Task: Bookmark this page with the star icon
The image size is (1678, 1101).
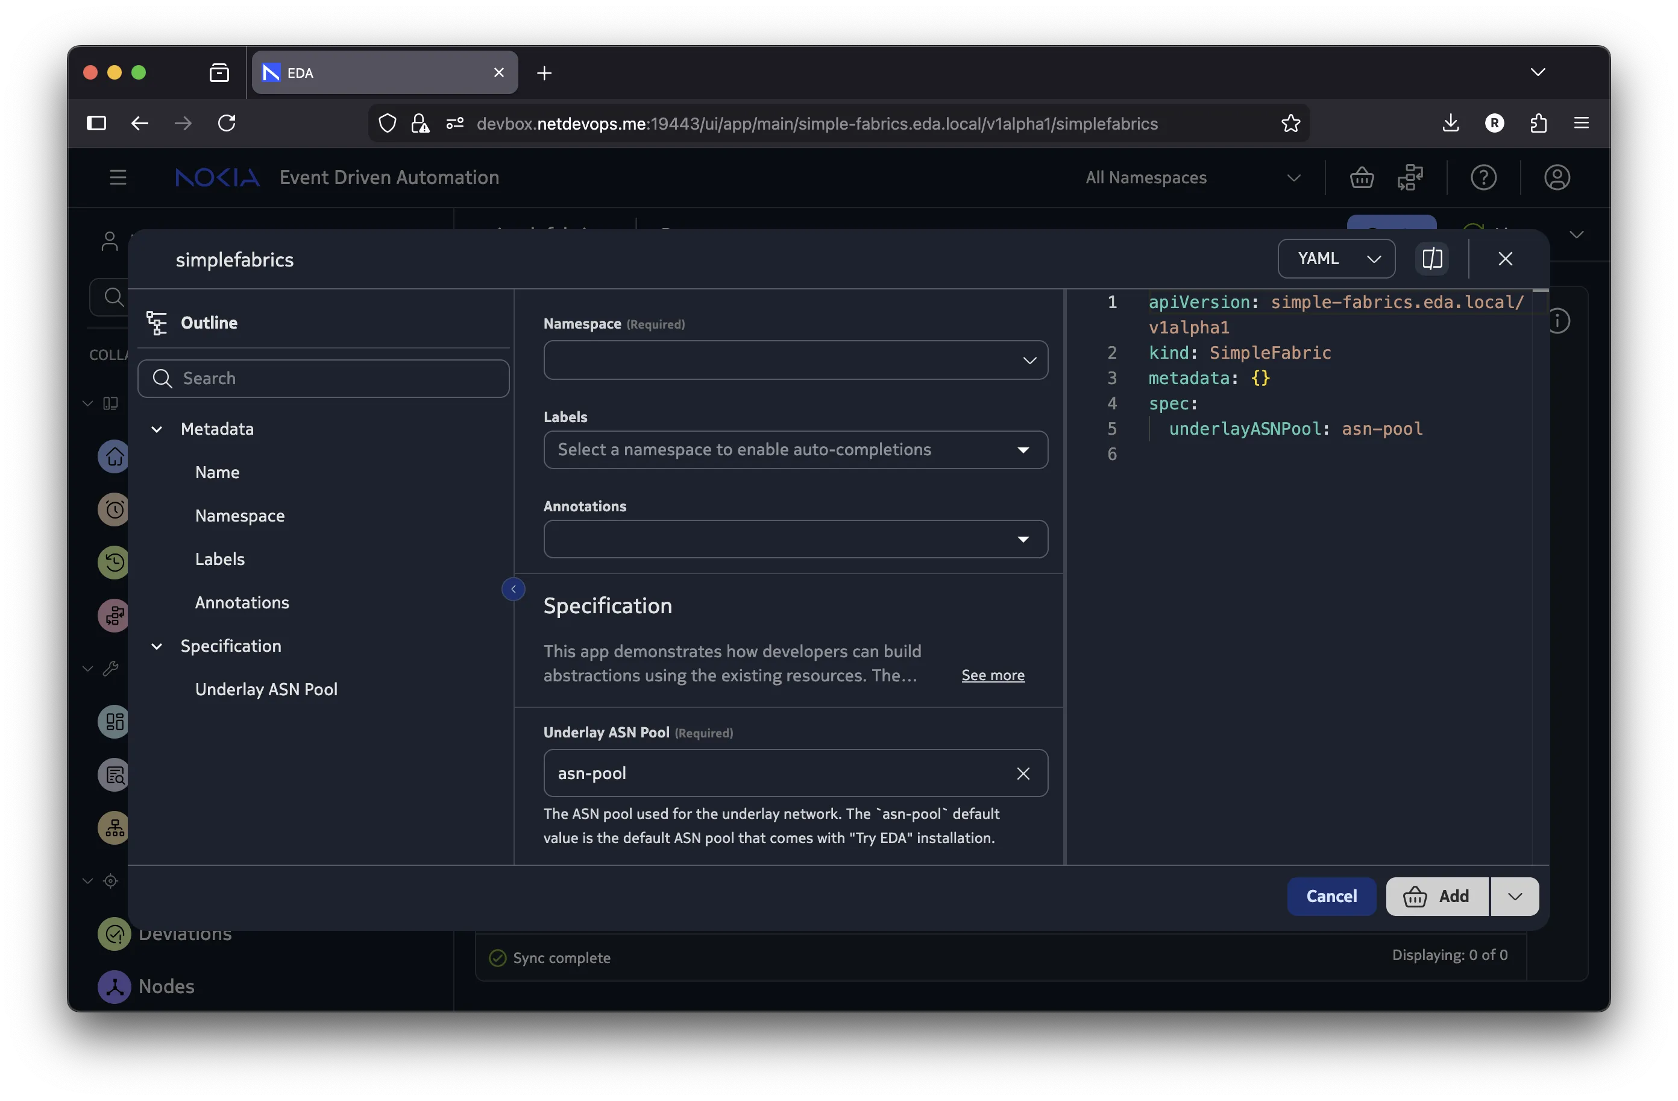Action: (x=1290, y=124)
